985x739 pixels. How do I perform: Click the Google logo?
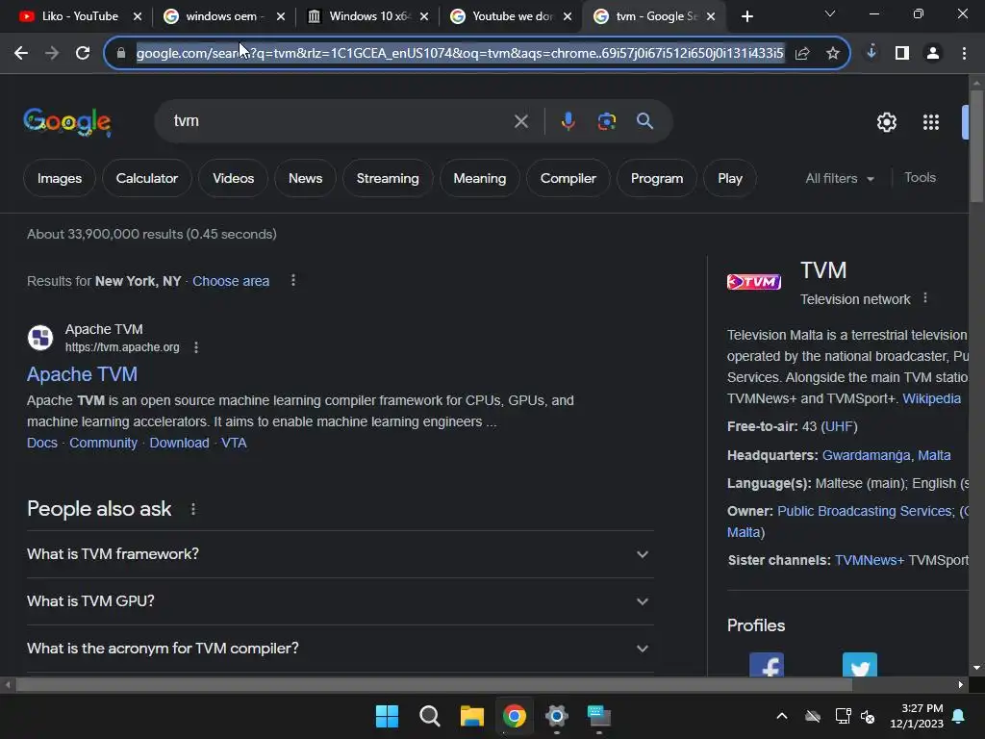pos(67,122)
